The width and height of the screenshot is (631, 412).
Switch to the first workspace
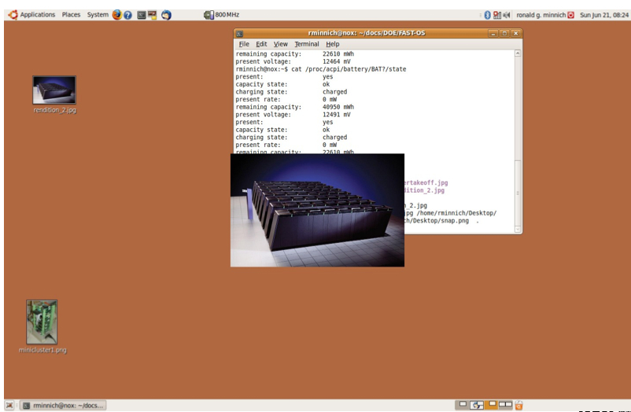(x=463, y=405)
